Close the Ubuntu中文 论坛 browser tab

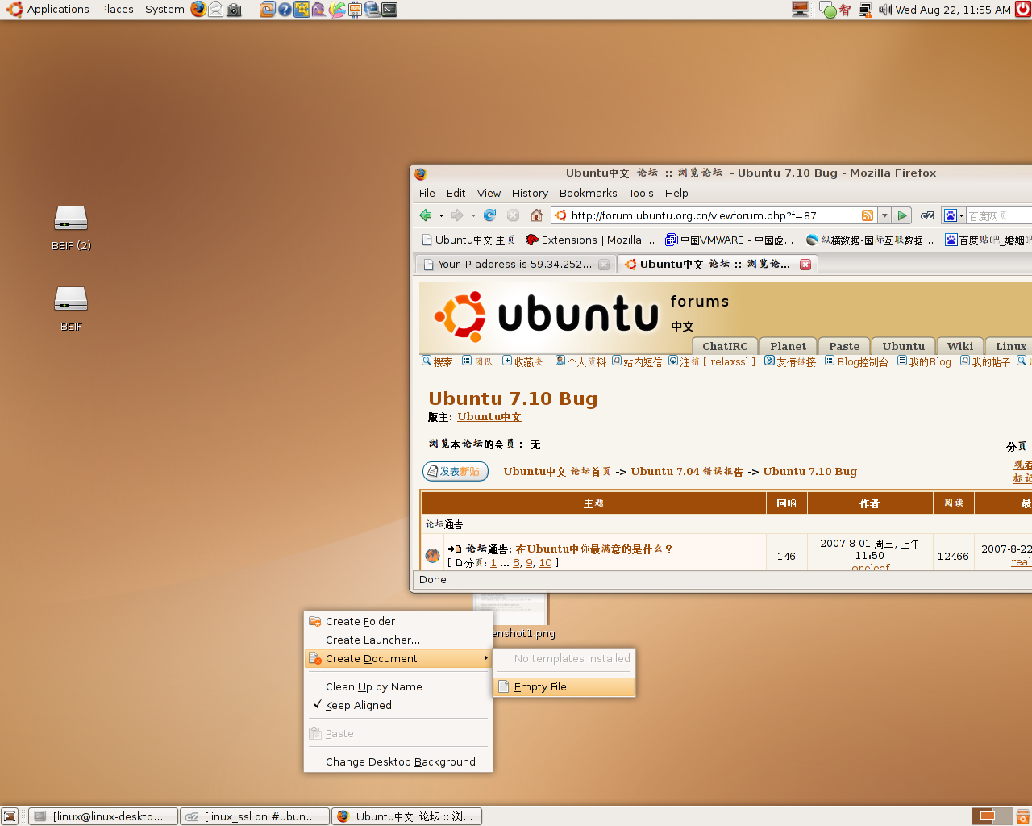(805, 265)
